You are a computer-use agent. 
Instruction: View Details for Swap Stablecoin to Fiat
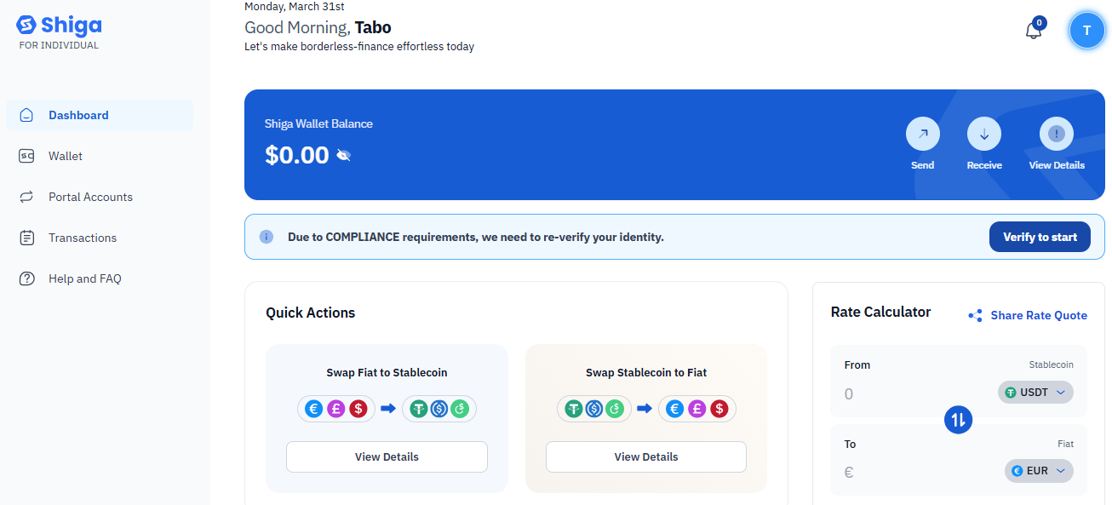(x=646, y=456)
